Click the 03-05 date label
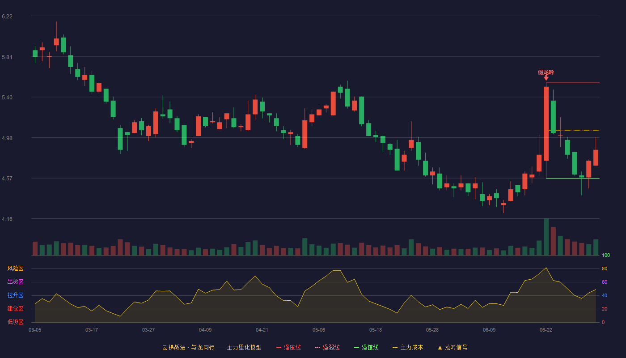Image resolution: width=626 pixels, height=358 pixels. click(x=35, y=330)
